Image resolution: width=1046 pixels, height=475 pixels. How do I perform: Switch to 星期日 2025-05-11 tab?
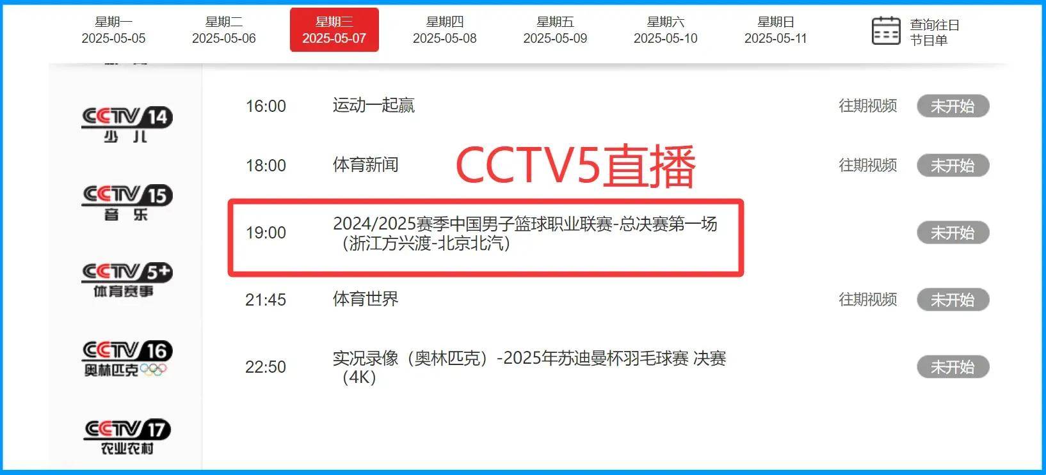coord(775,30)
